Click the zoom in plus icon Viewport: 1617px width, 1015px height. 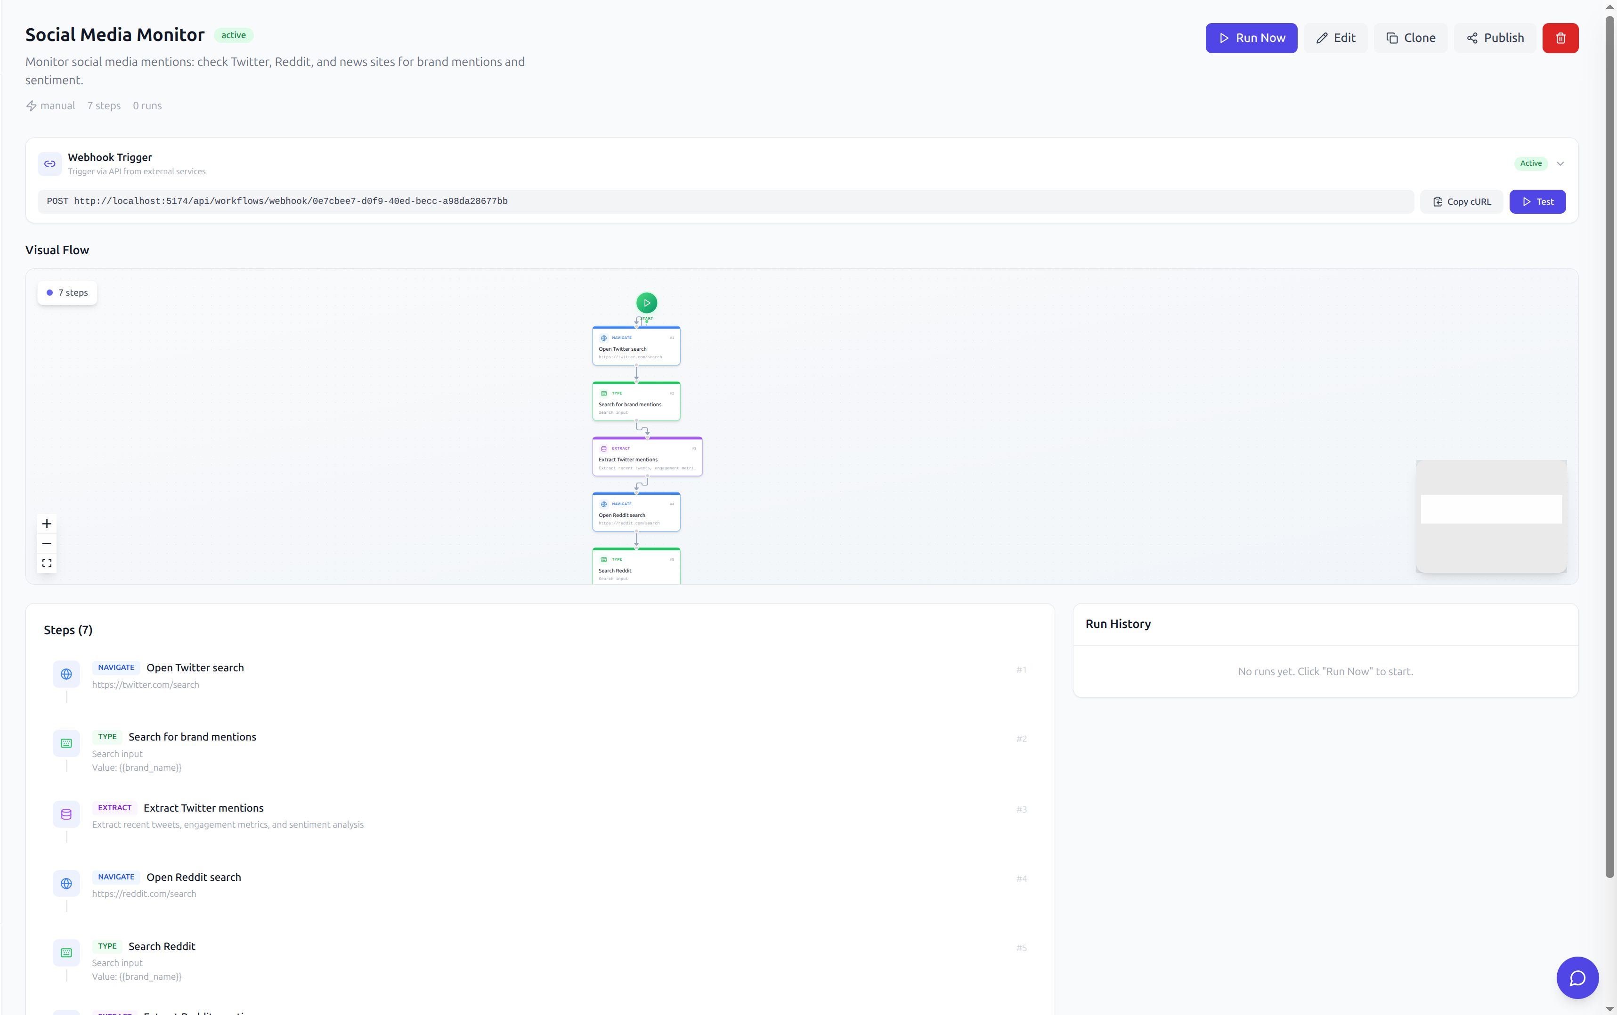[47, 524]
